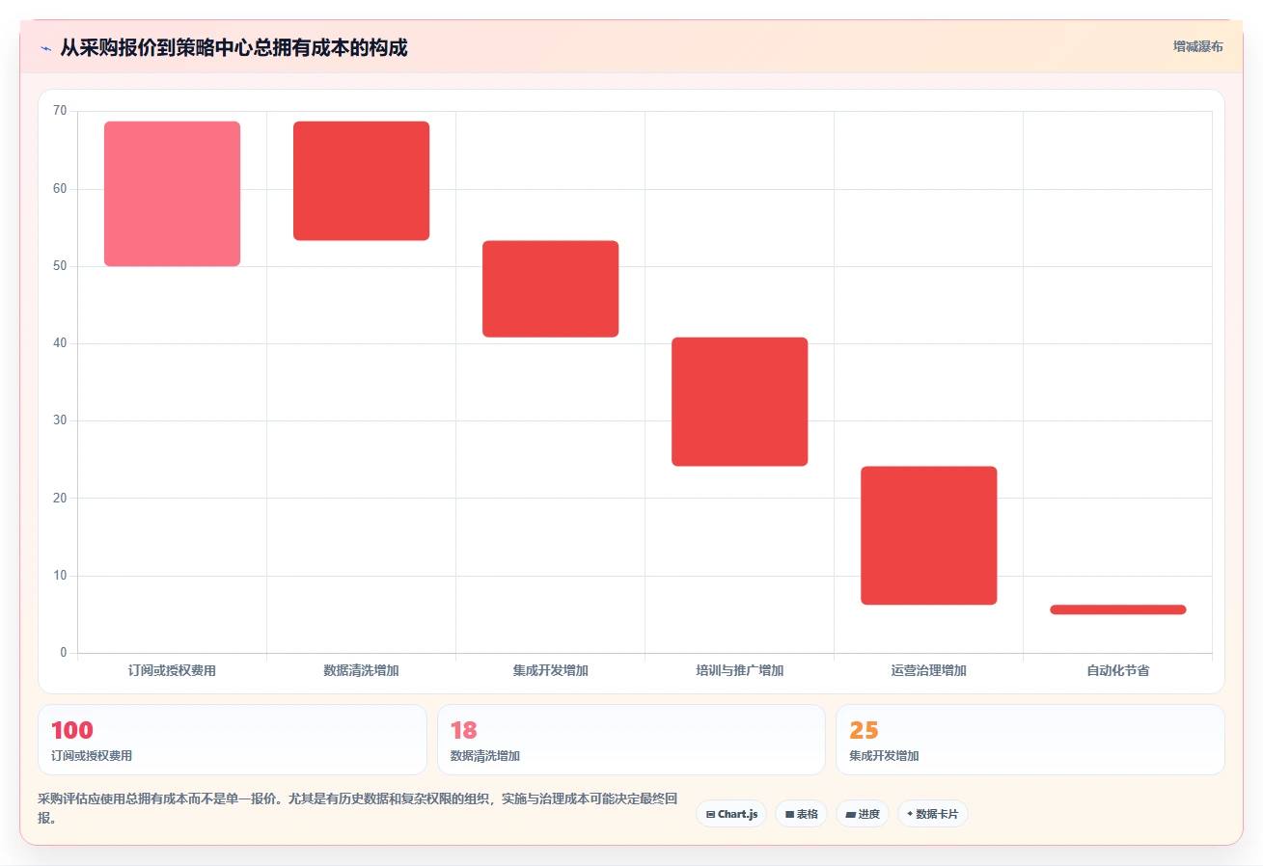Click the red 数据清洗增加 bar in the chart
The width and height of the screenshot is (1263, 866).
point(361,181)
